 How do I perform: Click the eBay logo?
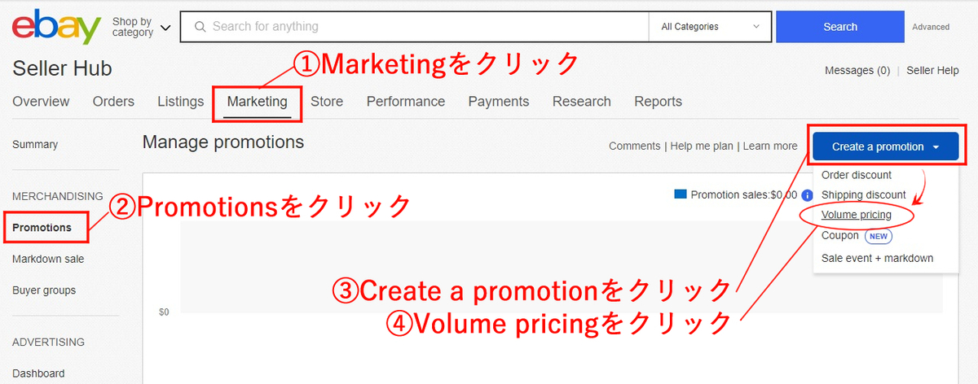tap(55, 28)
